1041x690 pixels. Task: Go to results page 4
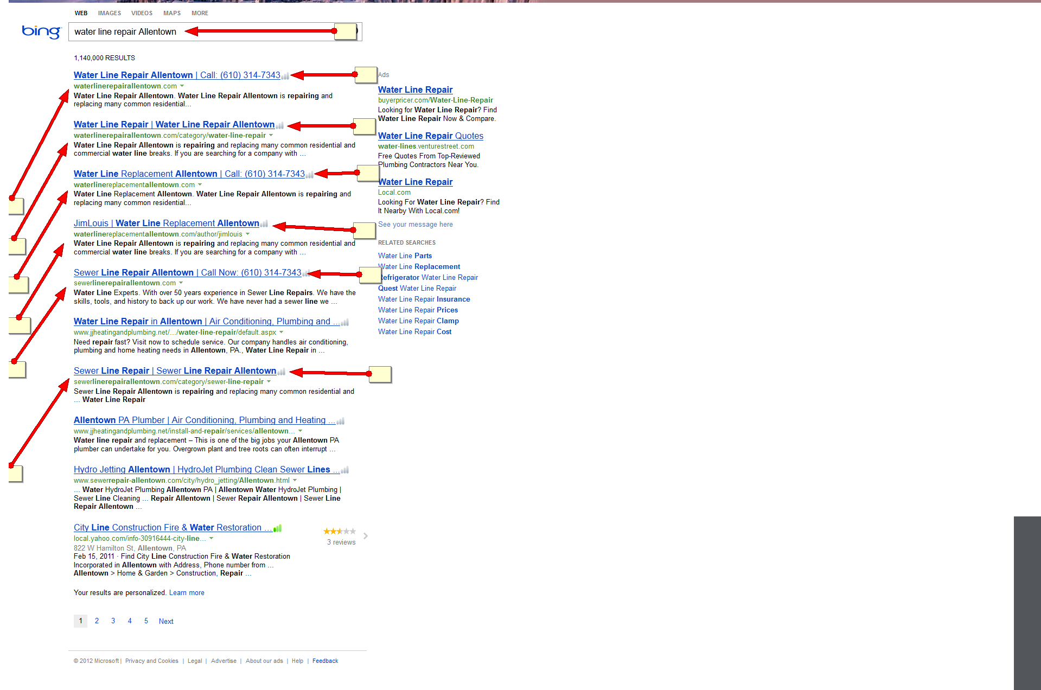pos(130,621)
